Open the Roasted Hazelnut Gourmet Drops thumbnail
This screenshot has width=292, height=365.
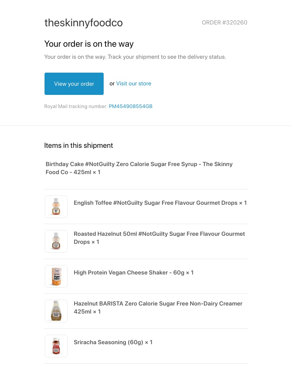click(x=56, y=241)
